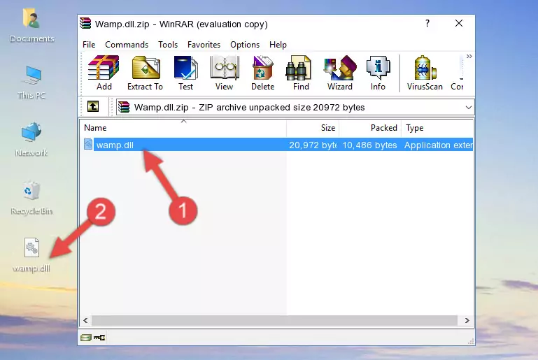Image resolution: width=538 pixels, height=360 pixels.
Task: Sort files by Packed column header
Action: coord(370,128)
